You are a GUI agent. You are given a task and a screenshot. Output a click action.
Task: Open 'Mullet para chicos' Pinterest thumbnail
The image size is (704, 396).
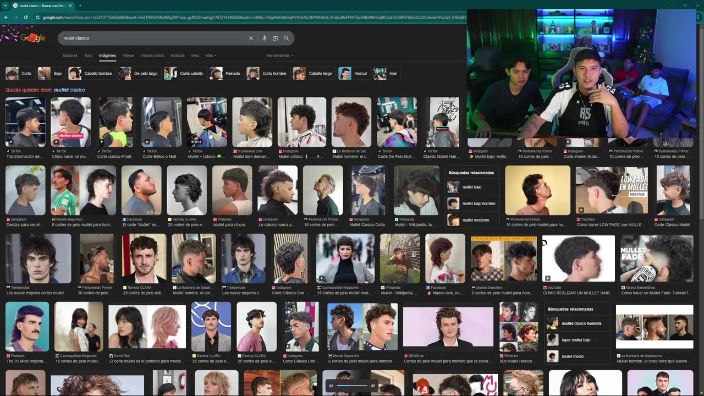(232, 190)
